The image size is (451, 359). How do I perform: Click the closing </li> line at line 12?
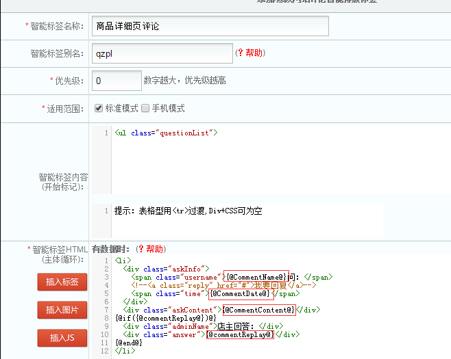(125, 351)
